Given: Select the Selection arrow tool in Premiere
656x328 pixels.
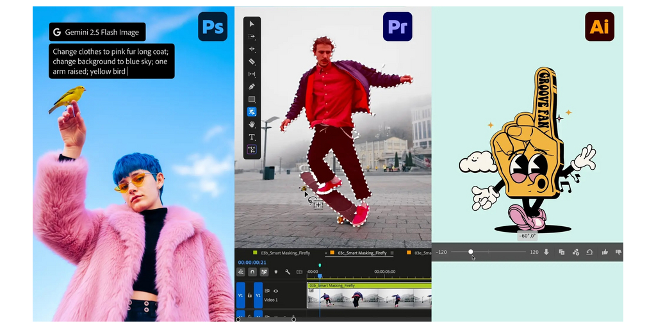Looking at the screenshot, I should [252, 24].
